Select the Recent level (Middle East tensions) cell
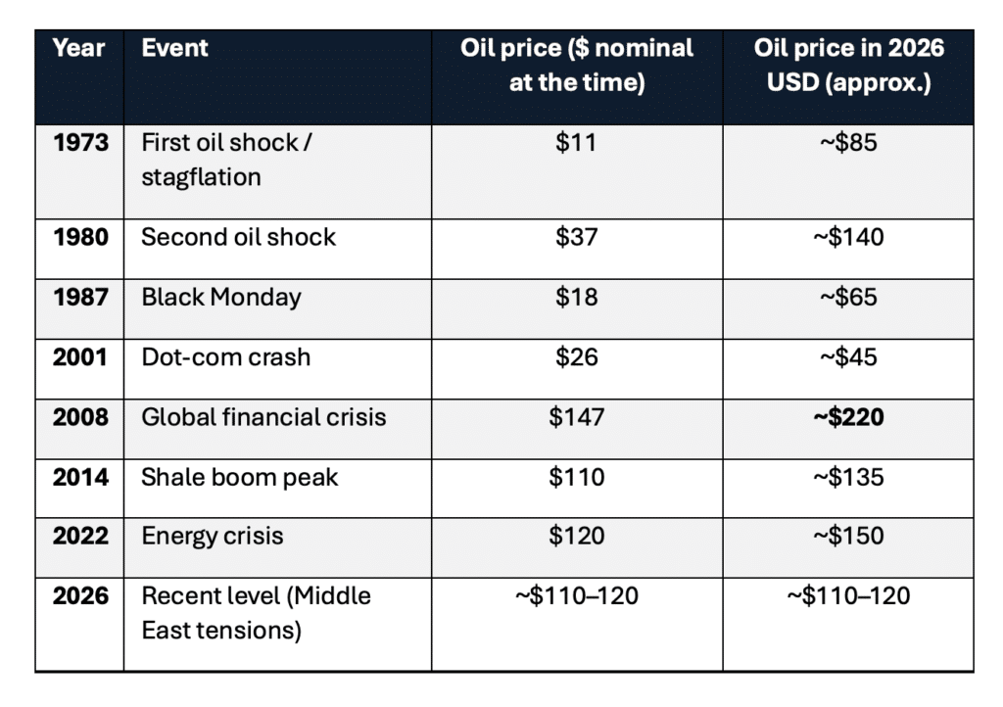Viewport: 1003px width, 707px height. pyautogui.click(x=257, y=612)
